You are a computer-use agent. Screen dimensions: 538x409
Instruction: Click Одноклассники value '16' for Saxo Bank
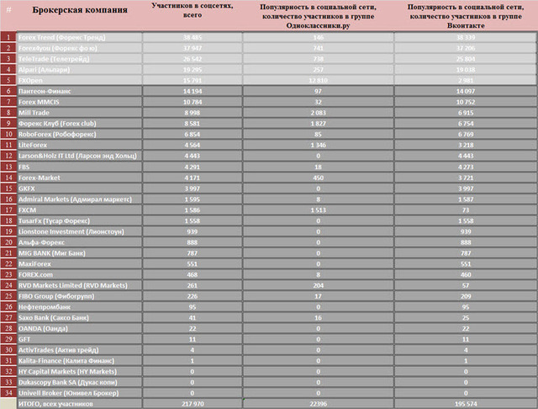tap(318, 317)
